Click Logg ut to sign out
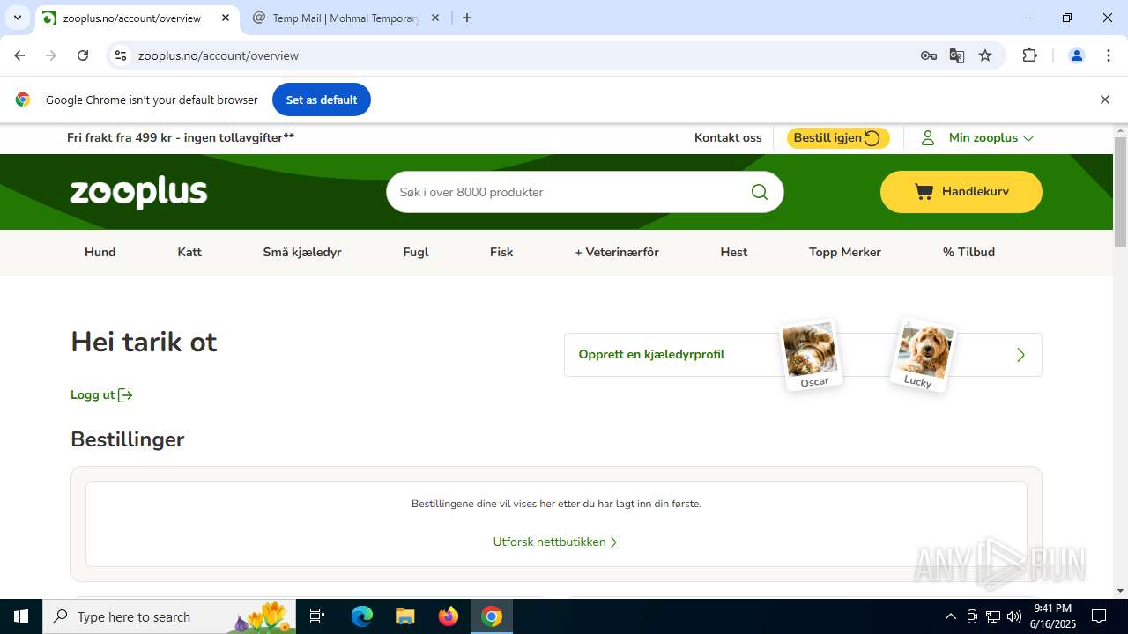 [x=101, y=395]
